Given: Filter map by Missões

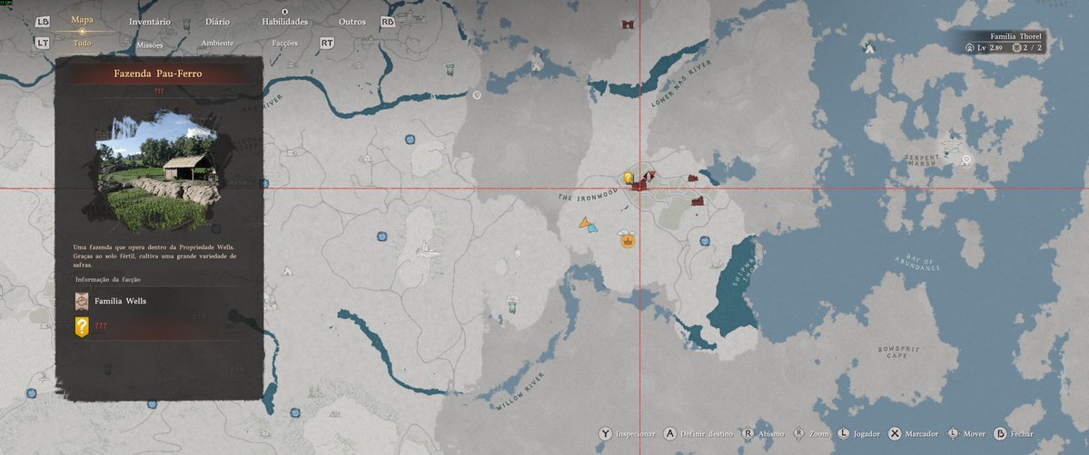Looking at the screenshot, I should tap(150, 44).
